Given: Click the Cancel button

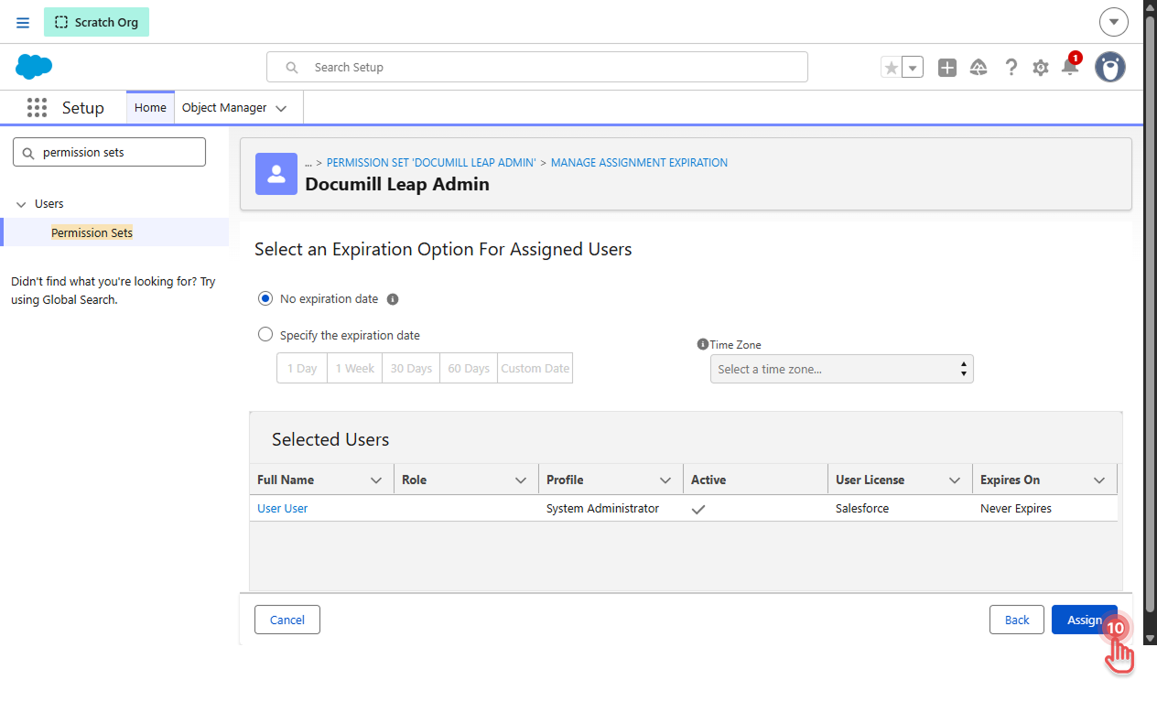Looking at the screenshot, I should point(287,620).
